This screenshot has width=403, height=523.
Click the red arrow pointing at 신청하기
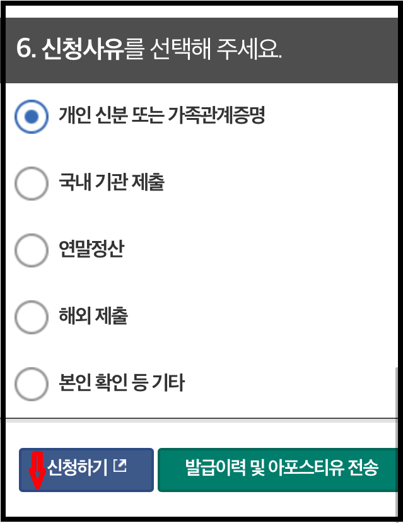point(38,470)
